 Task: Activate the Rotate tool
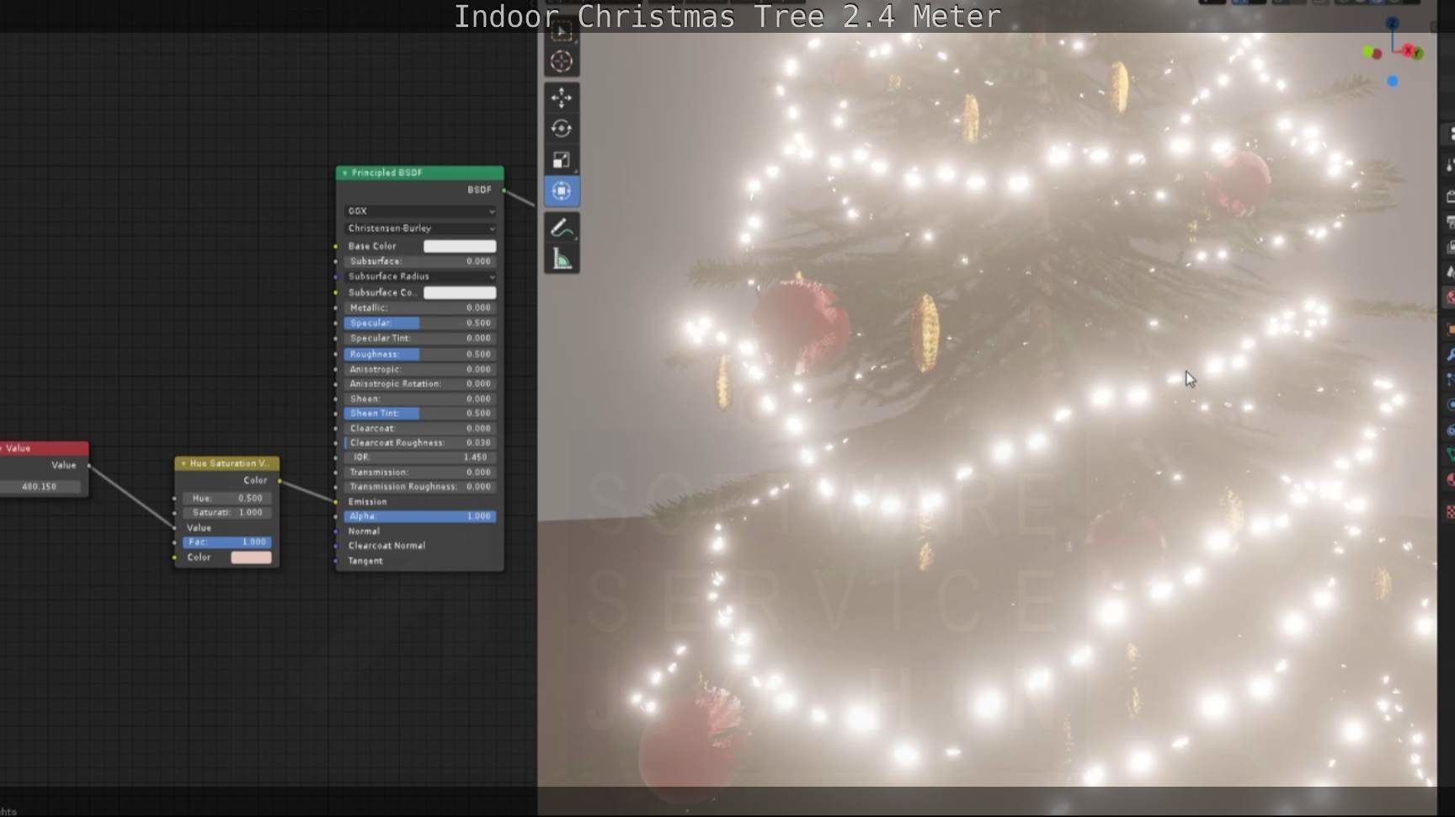click(562, 129)
